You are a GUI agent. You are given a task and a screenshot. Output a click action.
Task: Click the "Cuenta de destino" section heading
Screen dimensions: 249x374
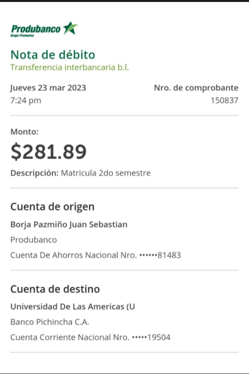55,289
